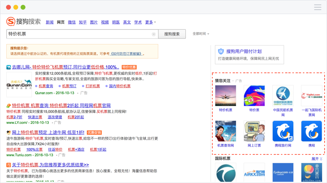Viewport: 327px width, 183px height.
Task: Open the 全部时间 time filter dropdown
Action: click(201, 34)
